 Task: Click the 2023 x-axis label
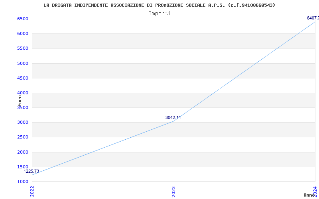tap(173, 191)
